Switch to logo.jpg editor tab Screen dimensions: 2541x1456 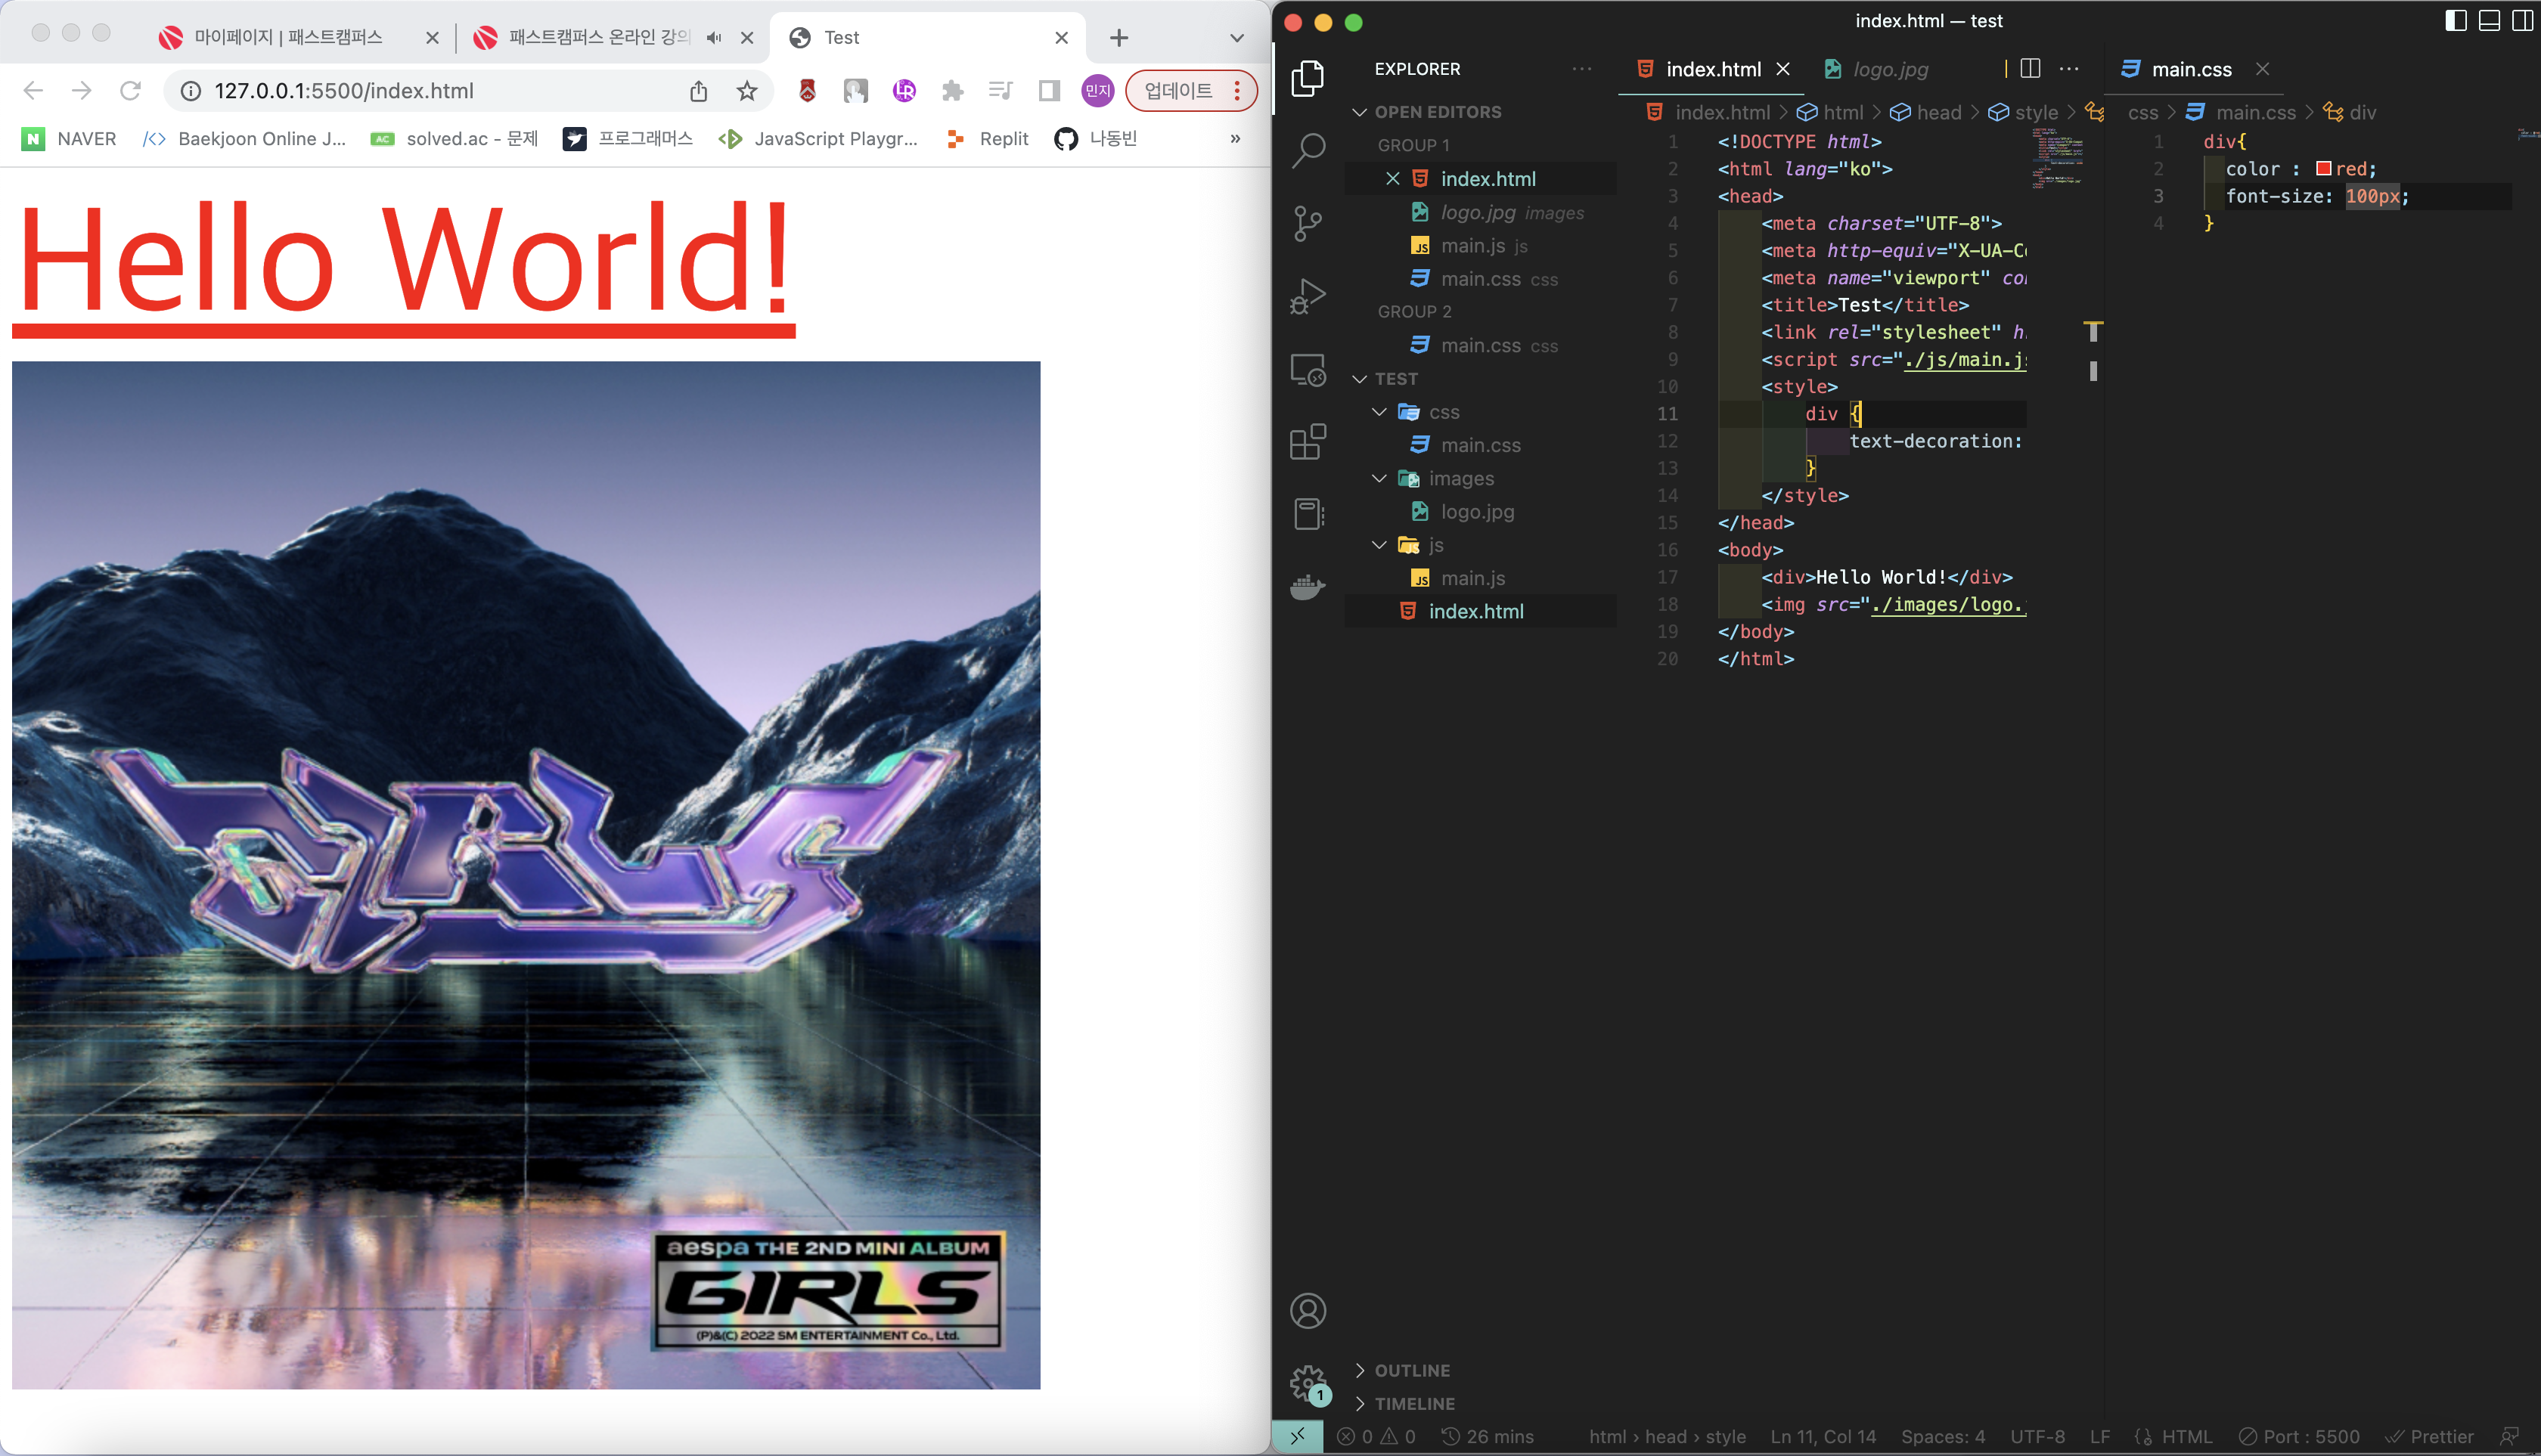(x=1889, y=69)
